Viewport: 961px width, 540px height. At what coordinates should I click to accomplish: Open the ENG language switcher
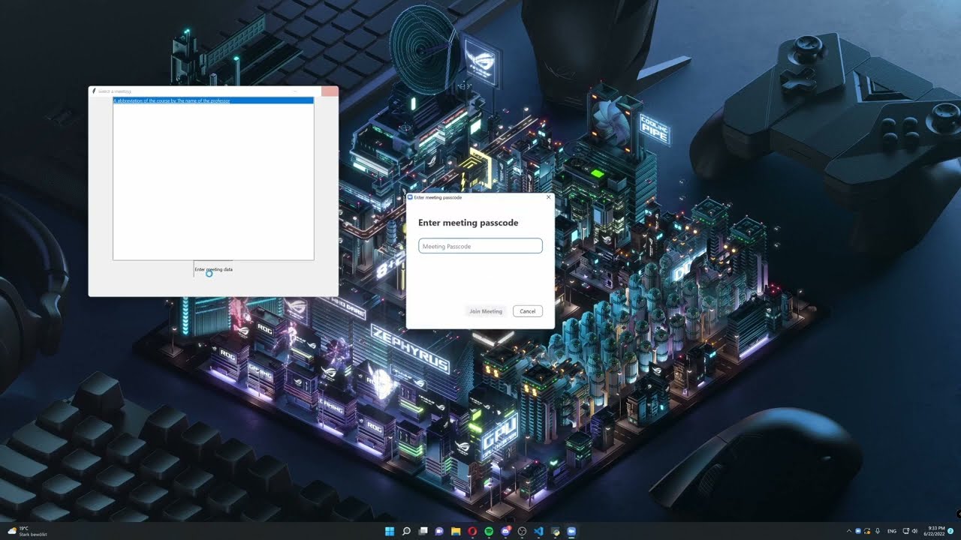(892, 531)
